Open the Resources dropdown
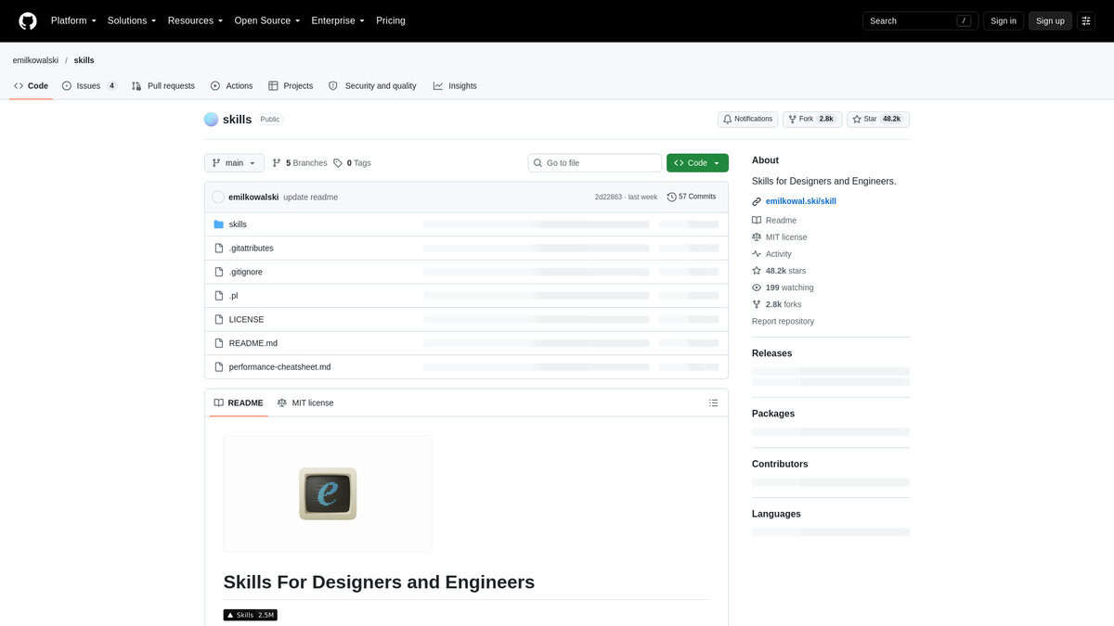This screenshot has height=626, width=1114. [195, 20]
